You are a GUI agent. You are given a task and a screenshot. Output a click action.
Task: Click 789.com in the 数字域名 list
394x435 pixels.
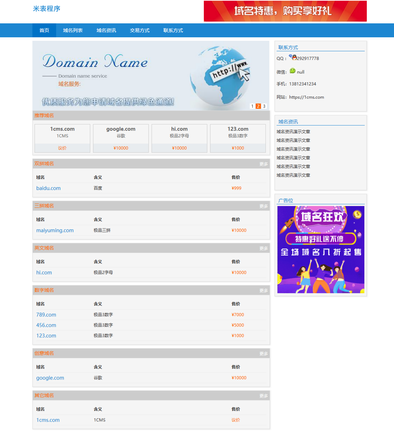click(46, 314)
